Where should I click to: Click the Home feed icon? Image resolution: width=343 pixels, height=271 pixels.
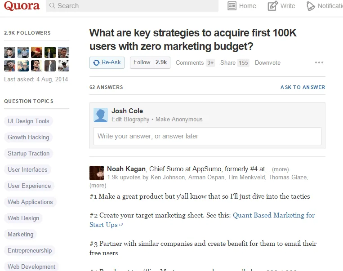click(x=232, y=6)
